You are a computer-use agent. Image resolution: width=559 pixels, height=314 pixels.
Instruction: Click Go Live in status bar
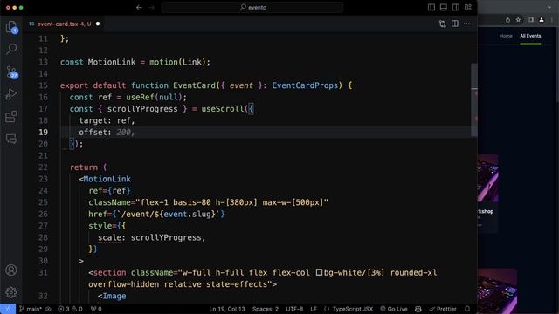394,309
